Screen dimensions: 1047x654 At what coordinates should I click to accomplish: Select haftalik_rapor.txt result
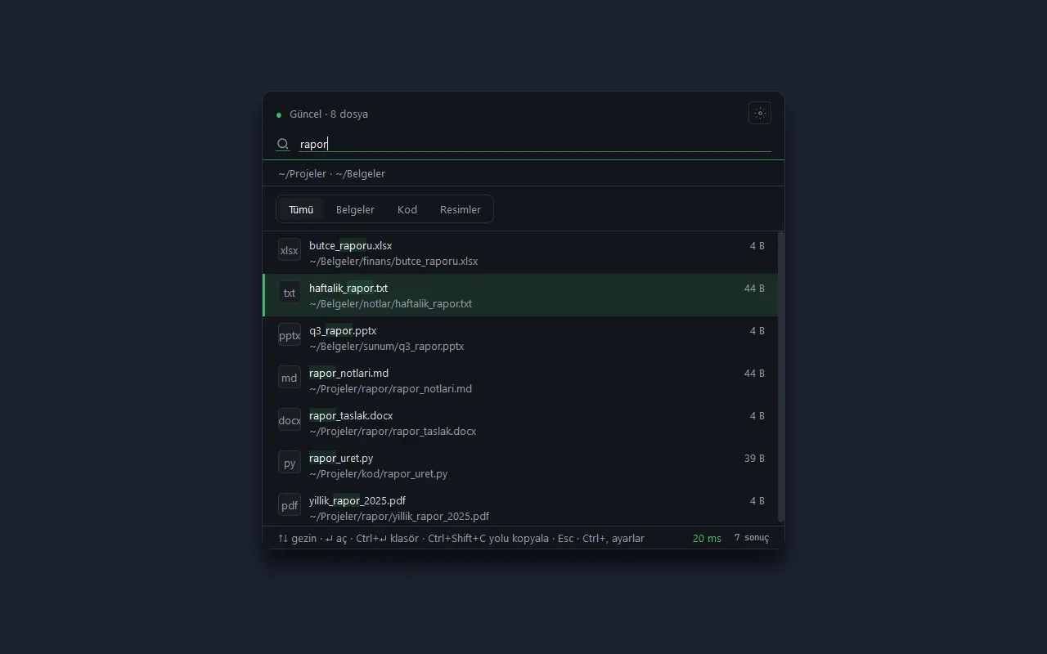click(x=520, y=295)
